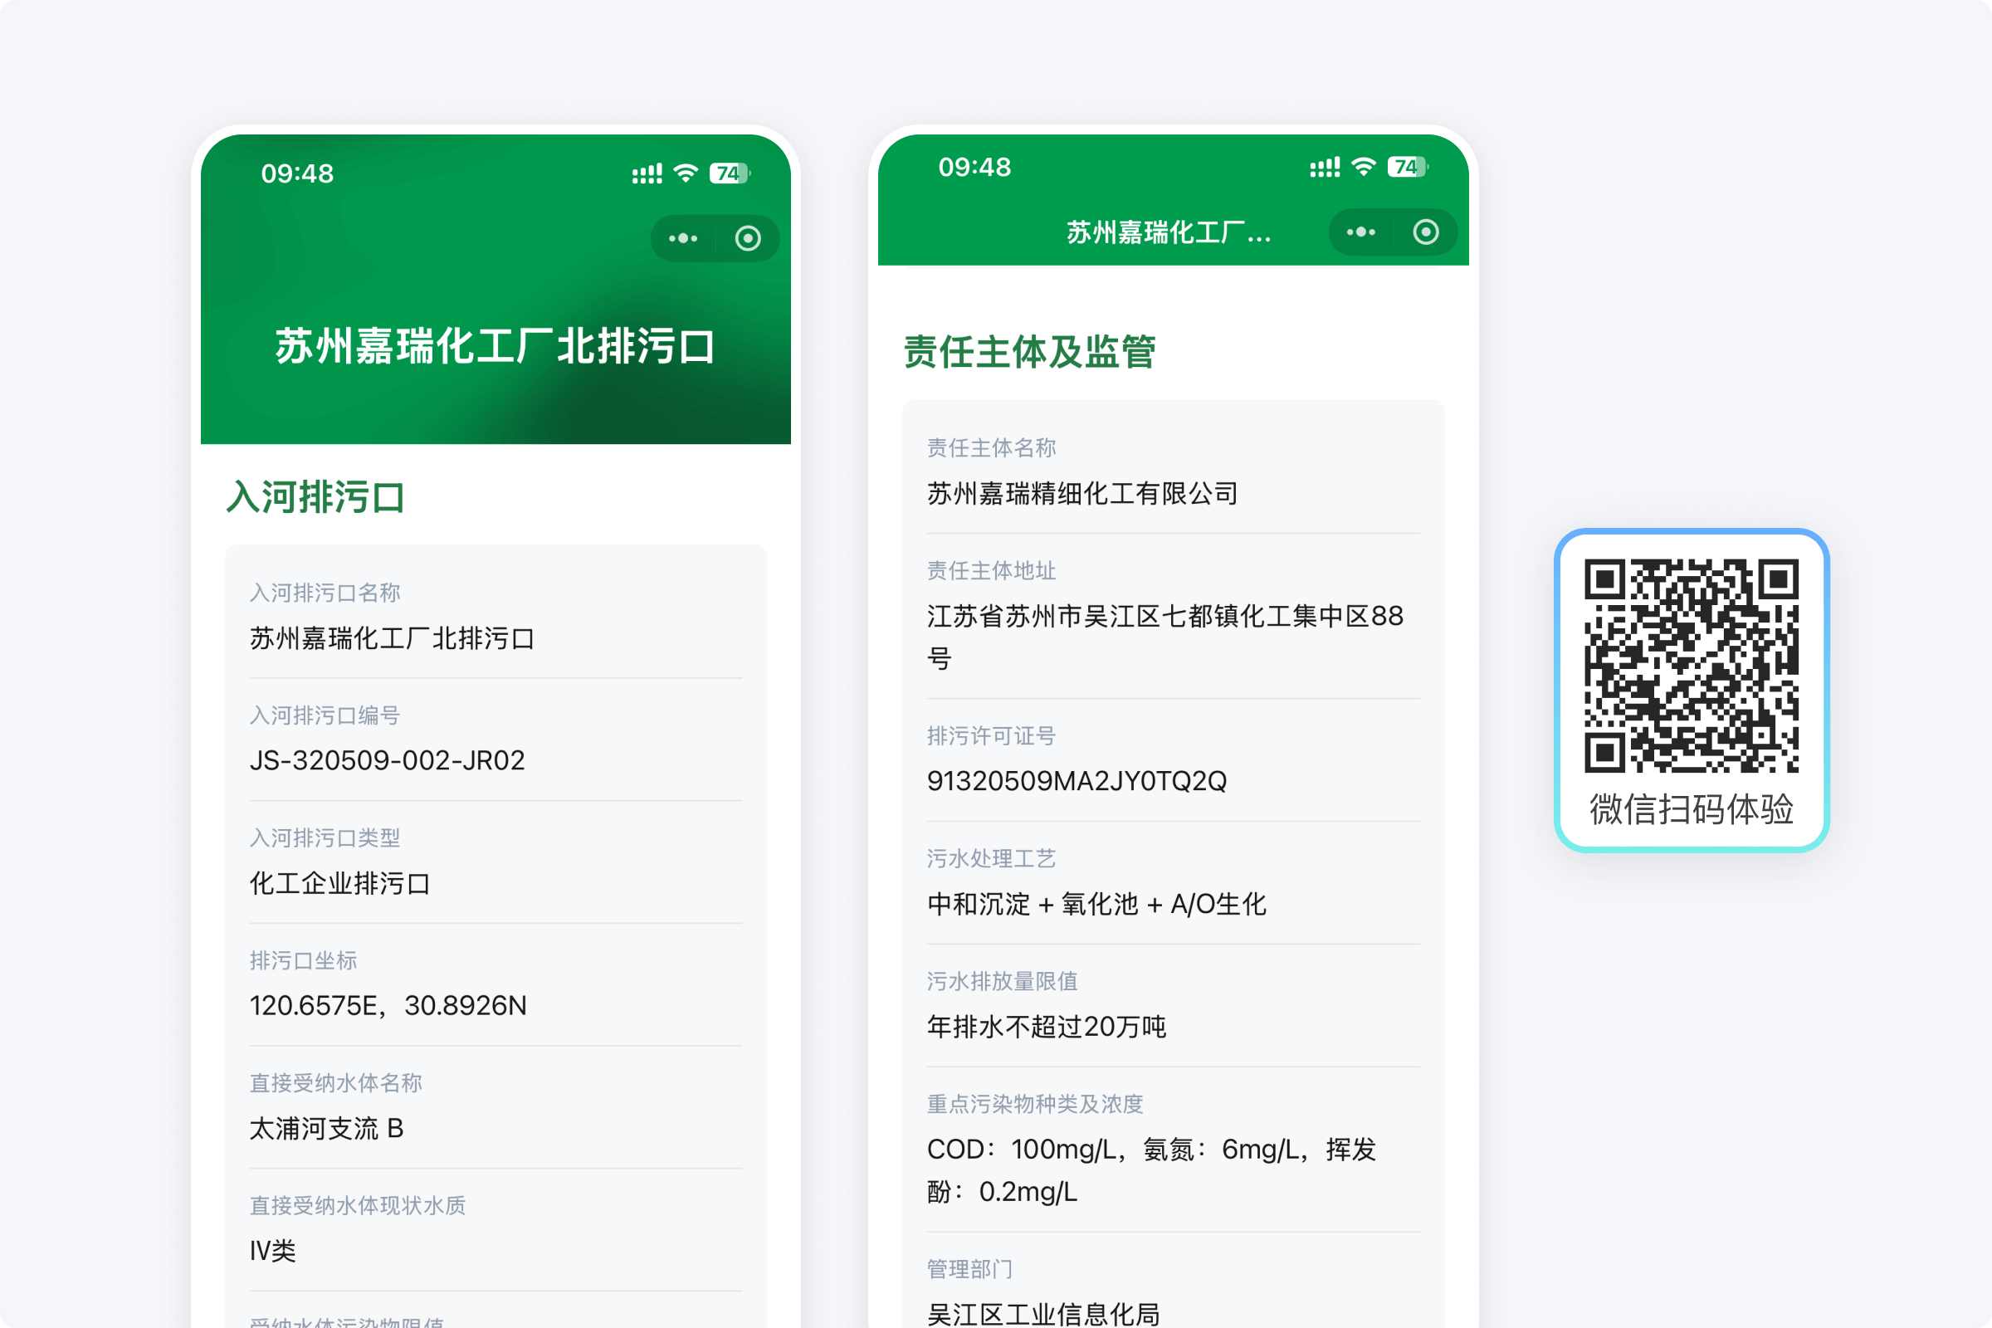Select the limit 年排水不超过20万吨
The height and width of the screenshot is (1328, 1992).
[1047, 1028]
